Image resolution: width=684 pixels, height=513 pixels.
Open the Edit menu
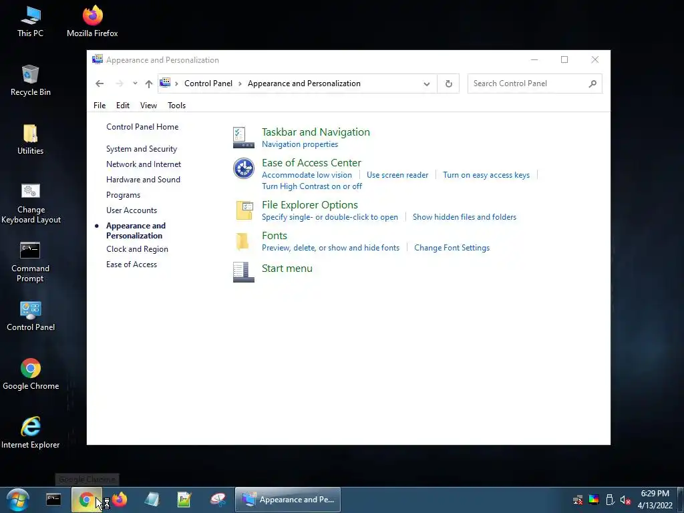tap(123, 106)
